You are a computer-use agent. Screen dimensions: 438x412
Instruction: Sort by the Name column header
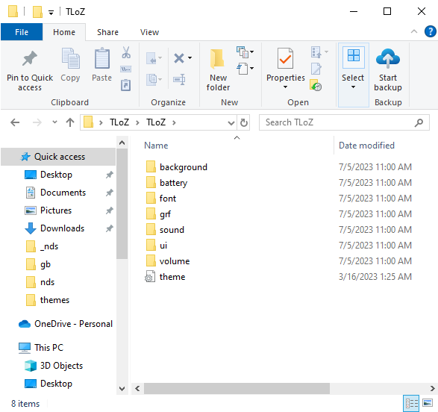click(156, 146)
